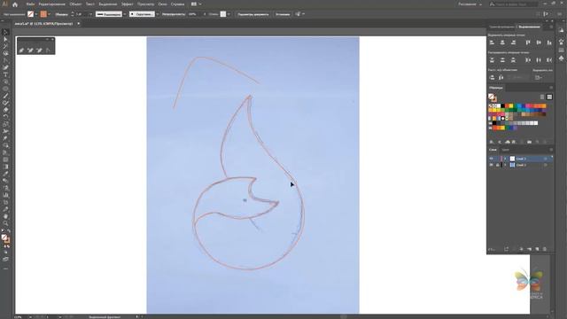This screenshot has height=319, width=567.
Task: Hide the bottom layer (Слой 1) eye
Action: click(491, 165)
